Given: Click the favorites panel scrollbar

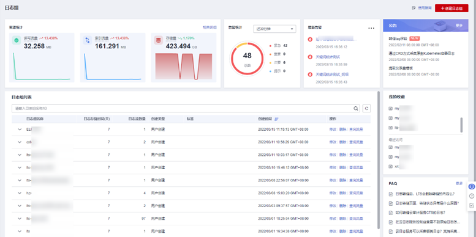Looking at the screenshot, I should (x=461, y=125).
